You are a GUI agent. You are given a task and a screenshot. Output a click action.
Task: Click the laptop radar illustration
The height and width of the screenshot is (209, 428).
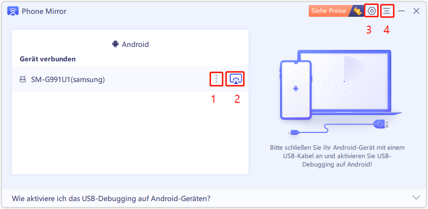[x=344, y=81]
